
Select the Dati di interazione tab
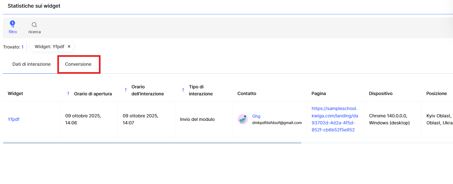pyautogui.click(x=32, y=64)
